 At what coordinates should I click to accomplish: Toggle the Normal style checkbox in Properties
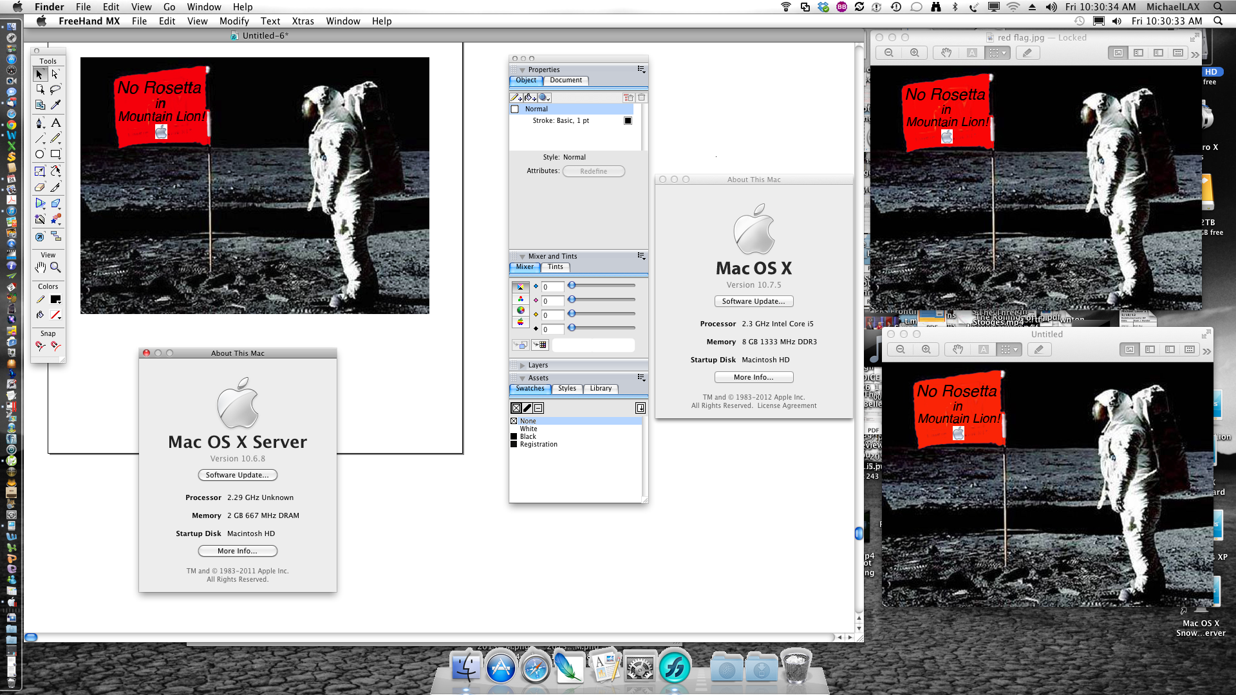click(515, 109)
